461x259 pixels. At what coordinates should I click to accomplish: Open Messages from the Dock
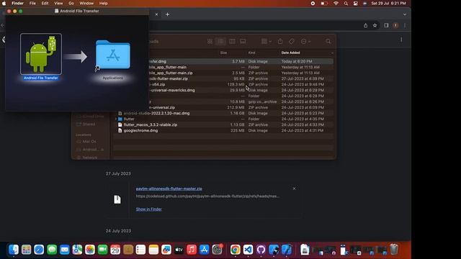click(x=52, y=250)
